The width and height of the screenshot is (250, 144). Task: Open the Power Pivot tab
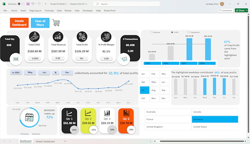(x=110, y=11)
